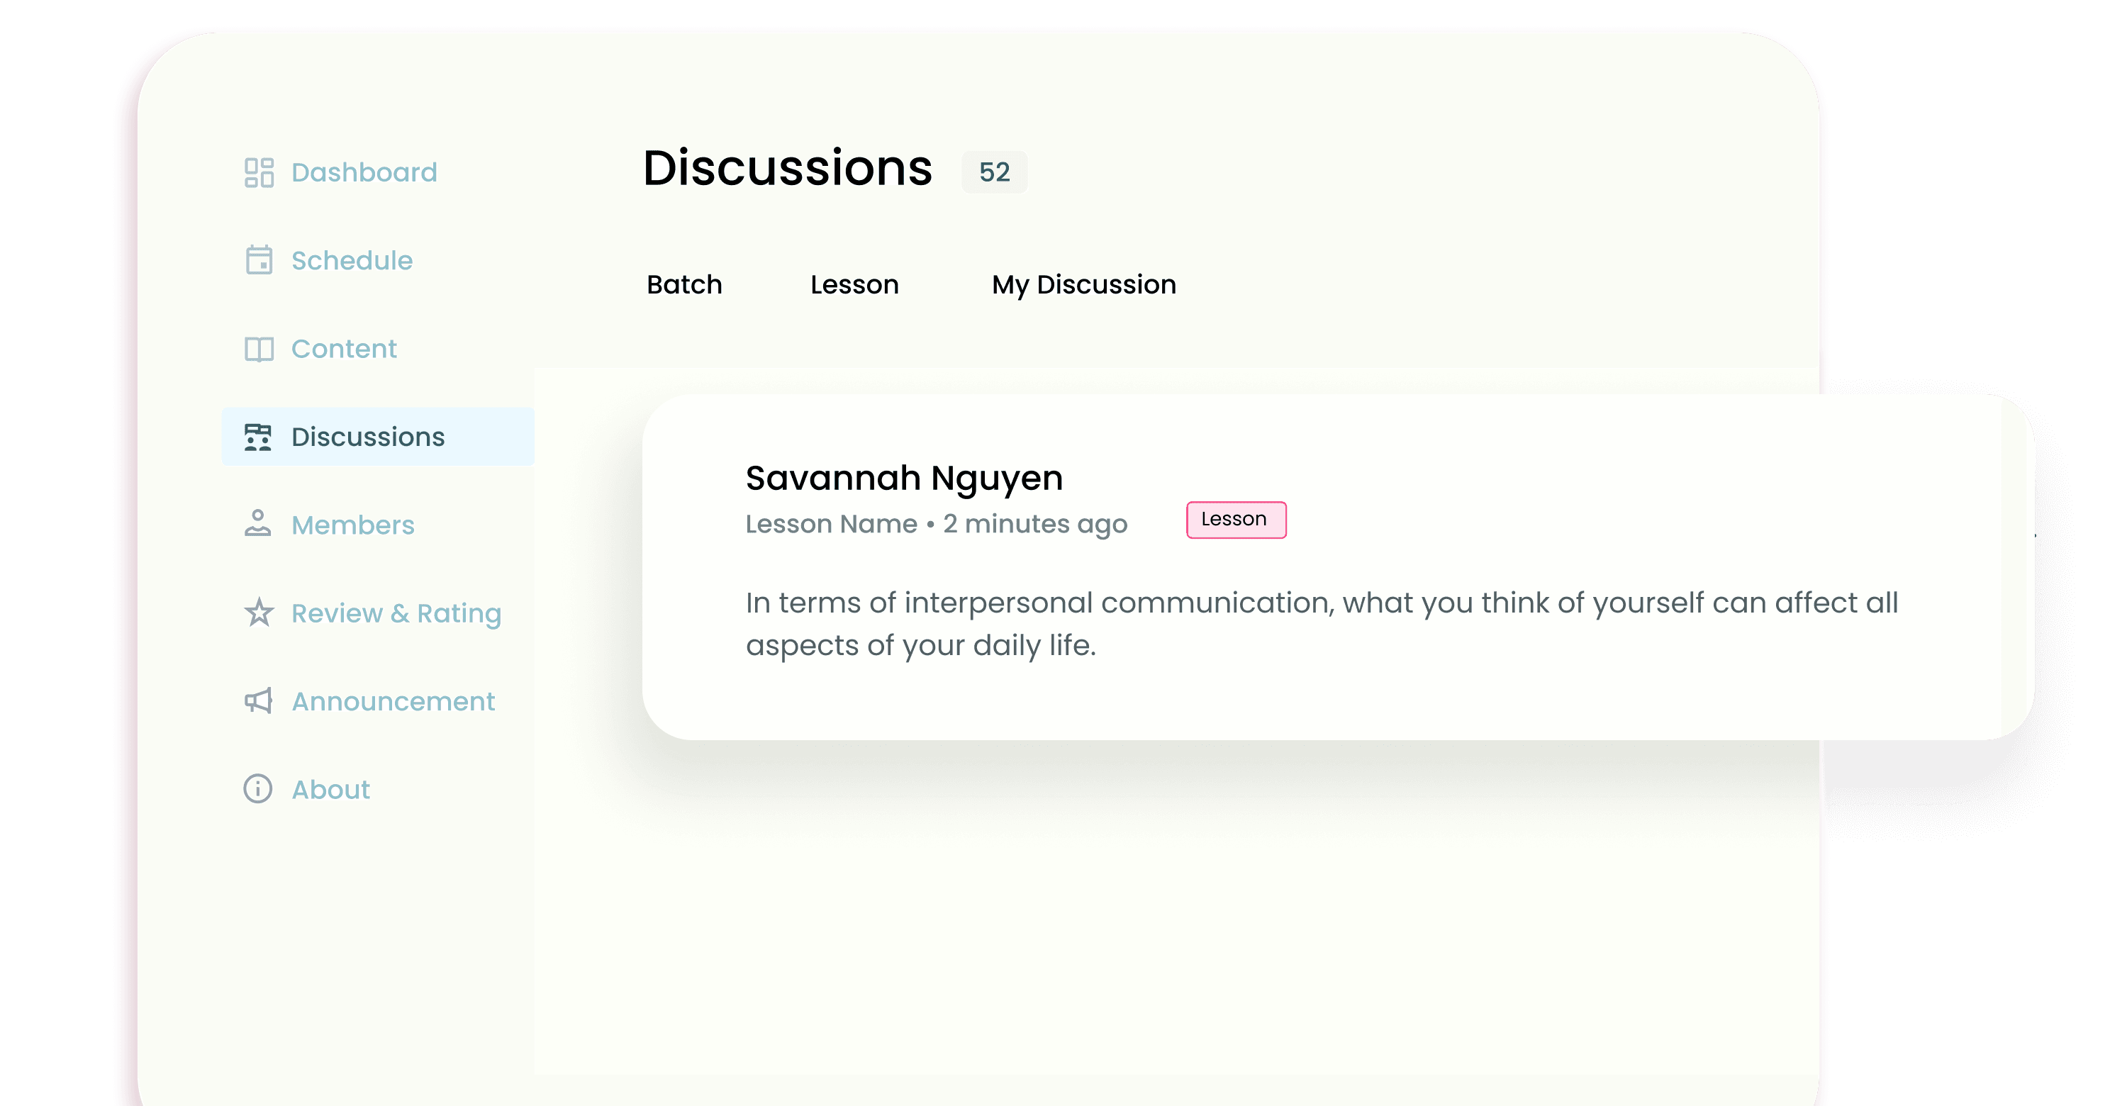Click the Discussions sidebar icon
Screen dimensions: 2110x1106
tap(258, 437)
